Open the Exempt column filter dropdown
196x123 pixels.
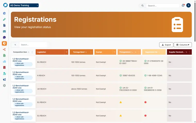(114, 52)
